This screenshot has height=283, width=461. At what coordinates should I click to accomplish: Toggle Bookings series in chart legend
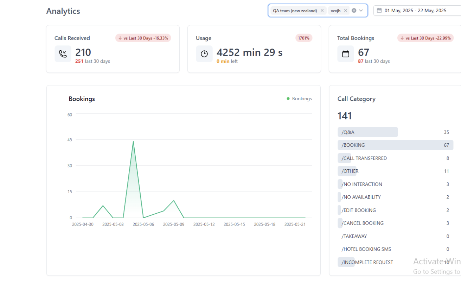pos(299,99)
